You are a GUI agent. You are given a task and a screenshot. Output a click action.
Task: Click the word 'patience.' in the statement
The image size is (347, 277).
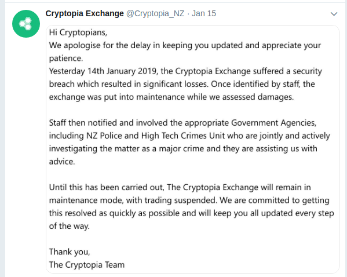pyautogui.click(x=66, y=58)
